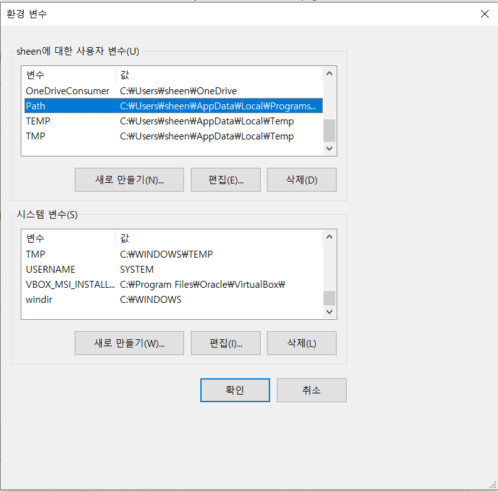This screenshot has height=492, width=498.
Task: Cancel with the 취소 button
Action: [311, 390]
